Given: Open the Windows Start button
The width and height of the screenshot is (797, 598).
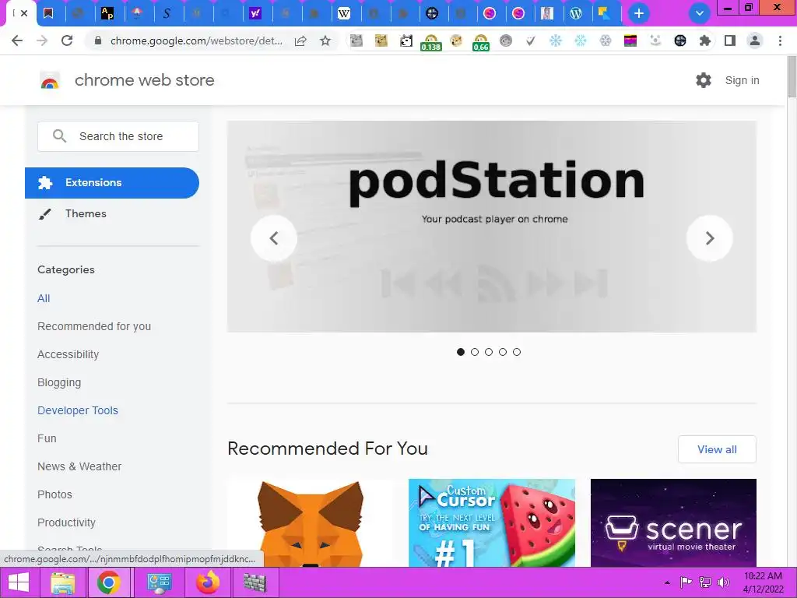Looking at the screenshot, I should coord(19,582).
